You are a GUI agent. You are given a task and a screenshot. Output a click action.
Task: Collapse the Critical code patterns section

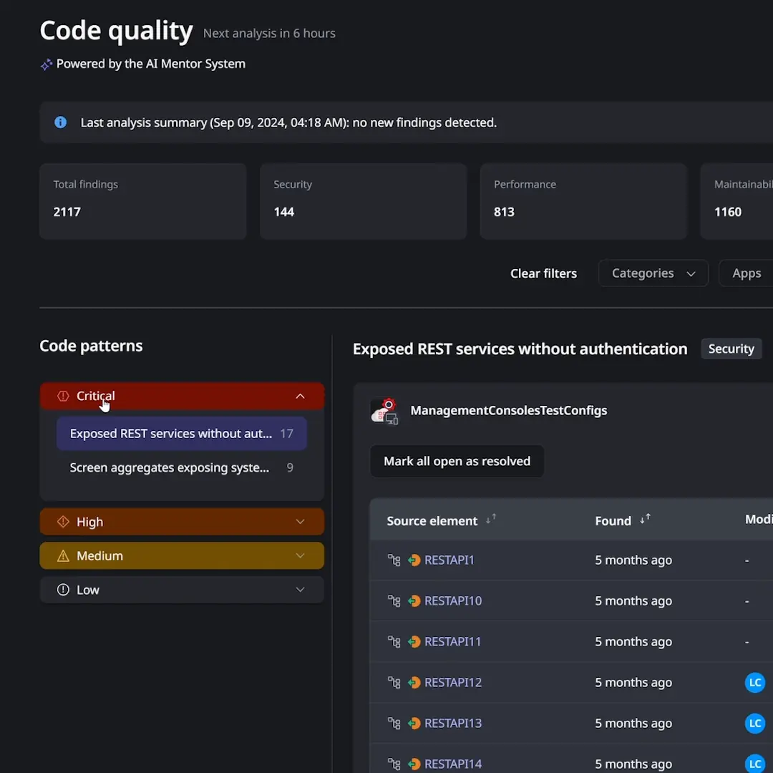(x=300, y=396)
